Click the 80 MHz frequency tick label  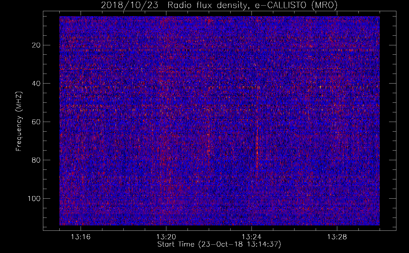[x=36, y=160]
